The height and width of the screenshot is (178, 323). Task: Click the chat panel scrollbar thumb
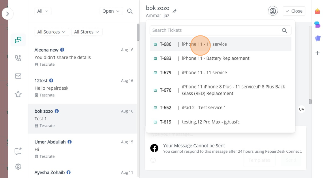click(x=310, y=102)
